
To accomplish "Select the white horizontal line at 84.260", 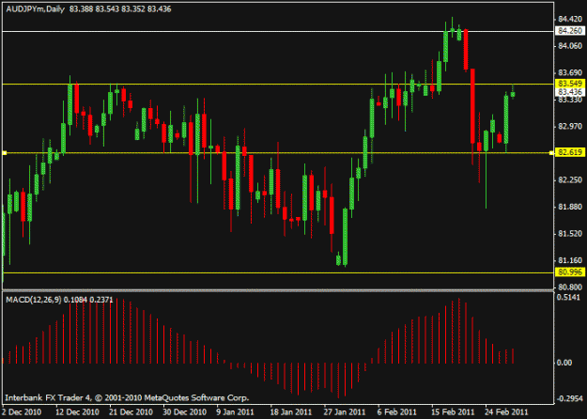I will click(x=277, y=31).
